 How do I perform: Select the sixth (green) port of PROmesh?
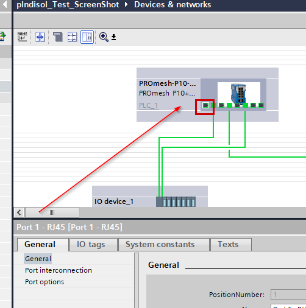coord(245,105)
